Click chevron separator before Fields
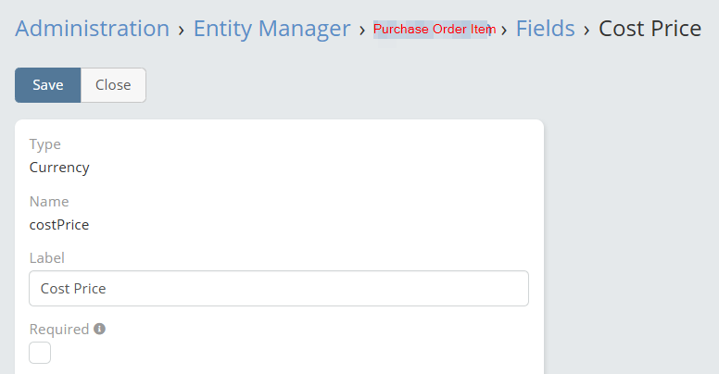 [504, 30]
